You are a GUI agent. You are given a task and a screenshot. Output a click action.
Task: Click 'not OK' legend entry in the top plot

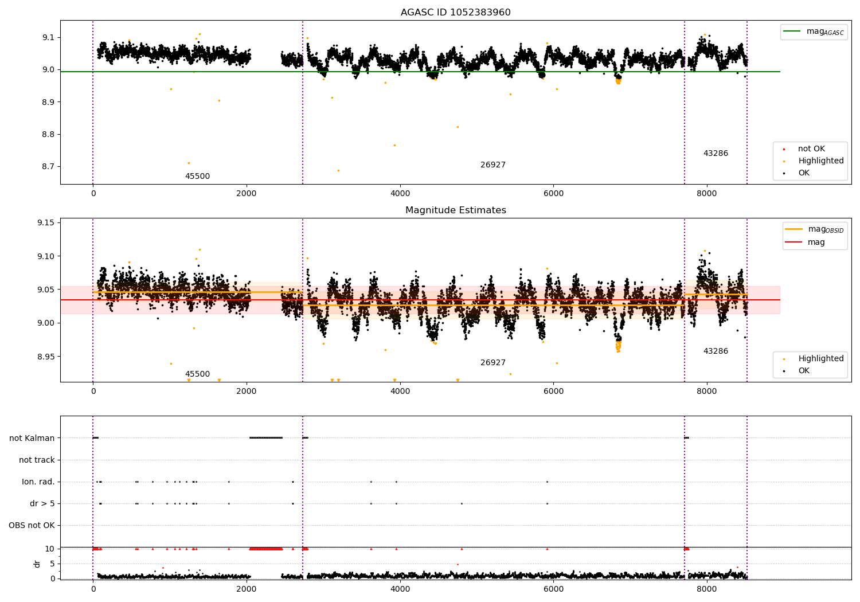810,148
